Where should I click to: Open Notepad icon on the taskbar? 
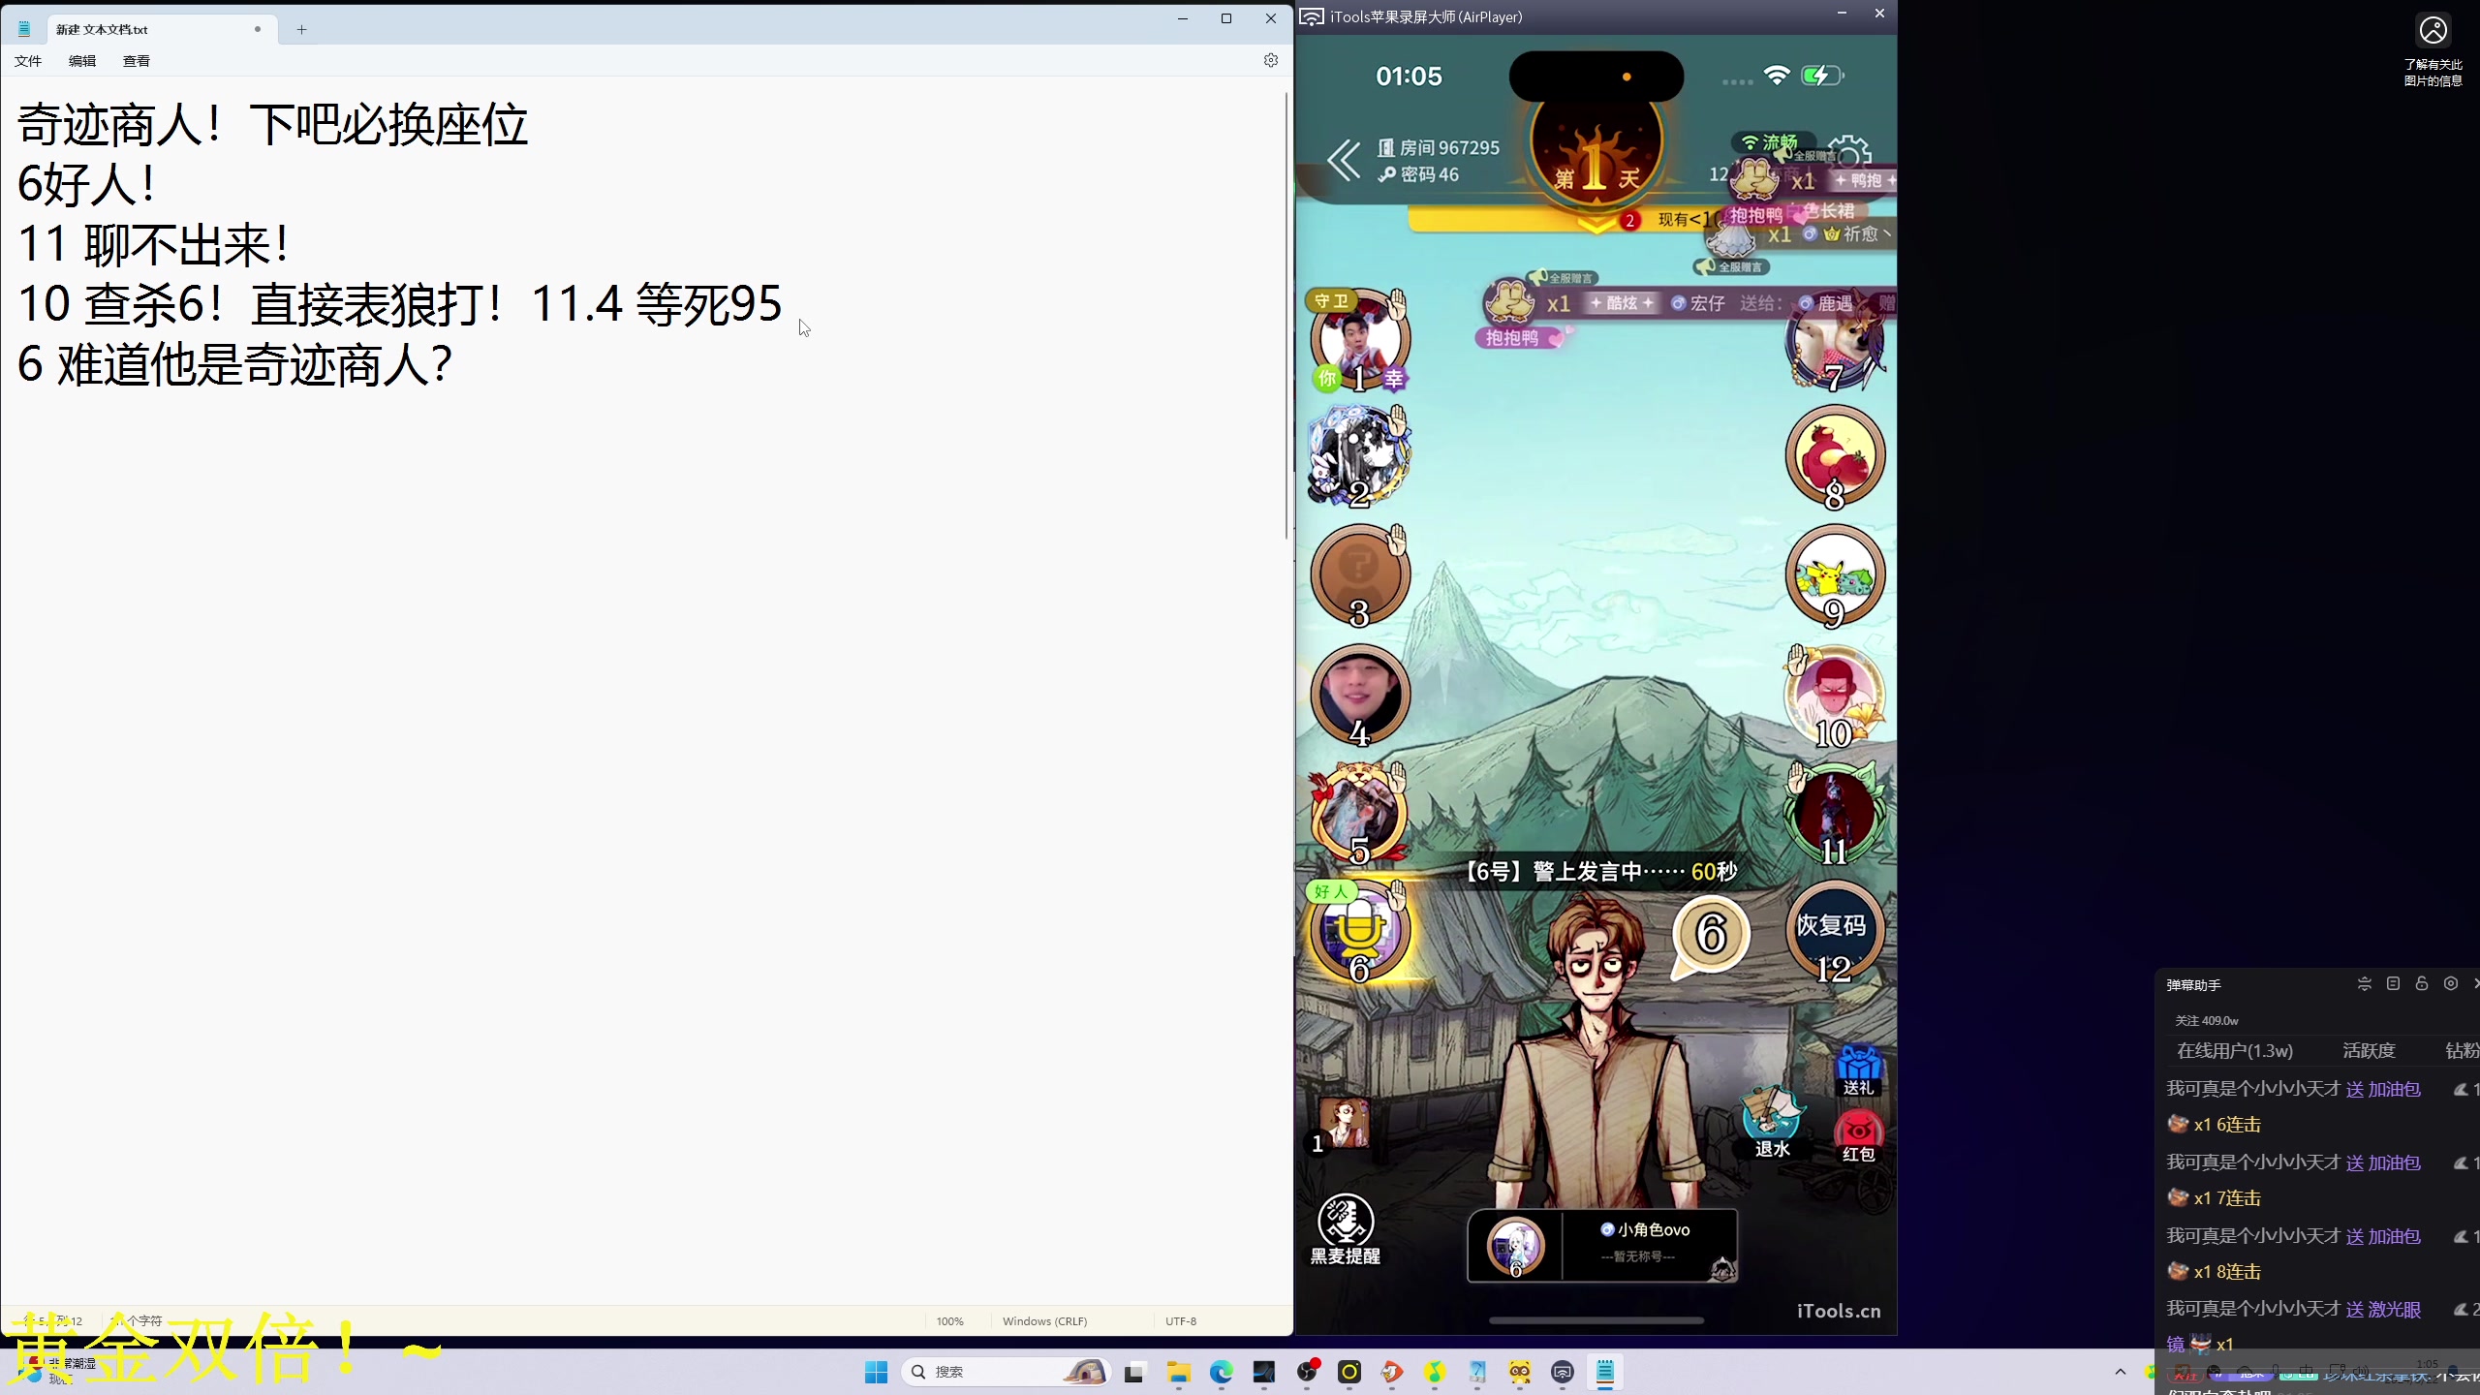tap(1605, 1372)
